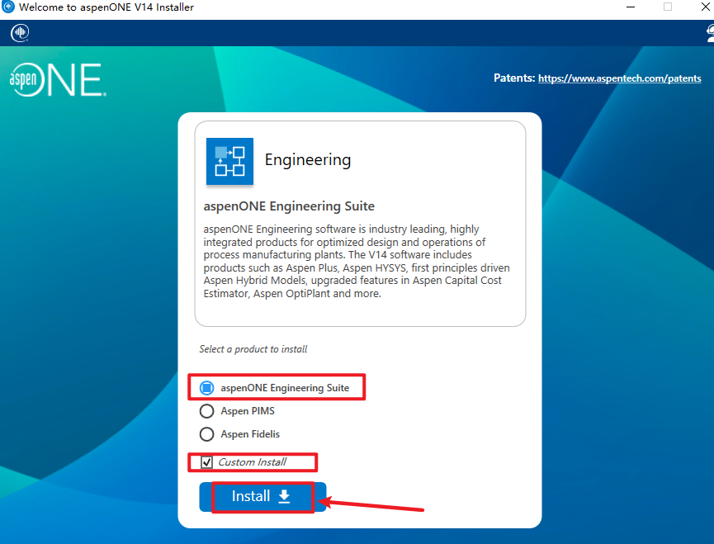Viewport: 714px width, 544px height.
Task: Click the Engineering flowsheet product icon
Action: (x=229, y=161)
